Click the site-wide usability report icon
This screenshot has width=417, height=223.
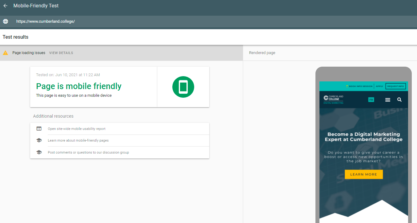coord(39,129)
